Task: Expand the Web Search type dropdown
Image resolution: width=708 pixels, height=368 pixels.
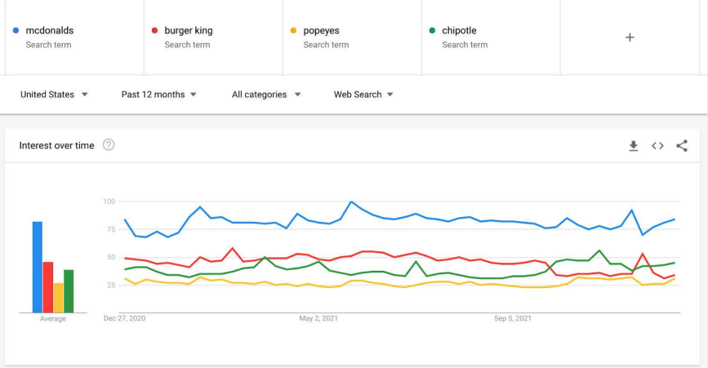Action: tap(363, 95)
